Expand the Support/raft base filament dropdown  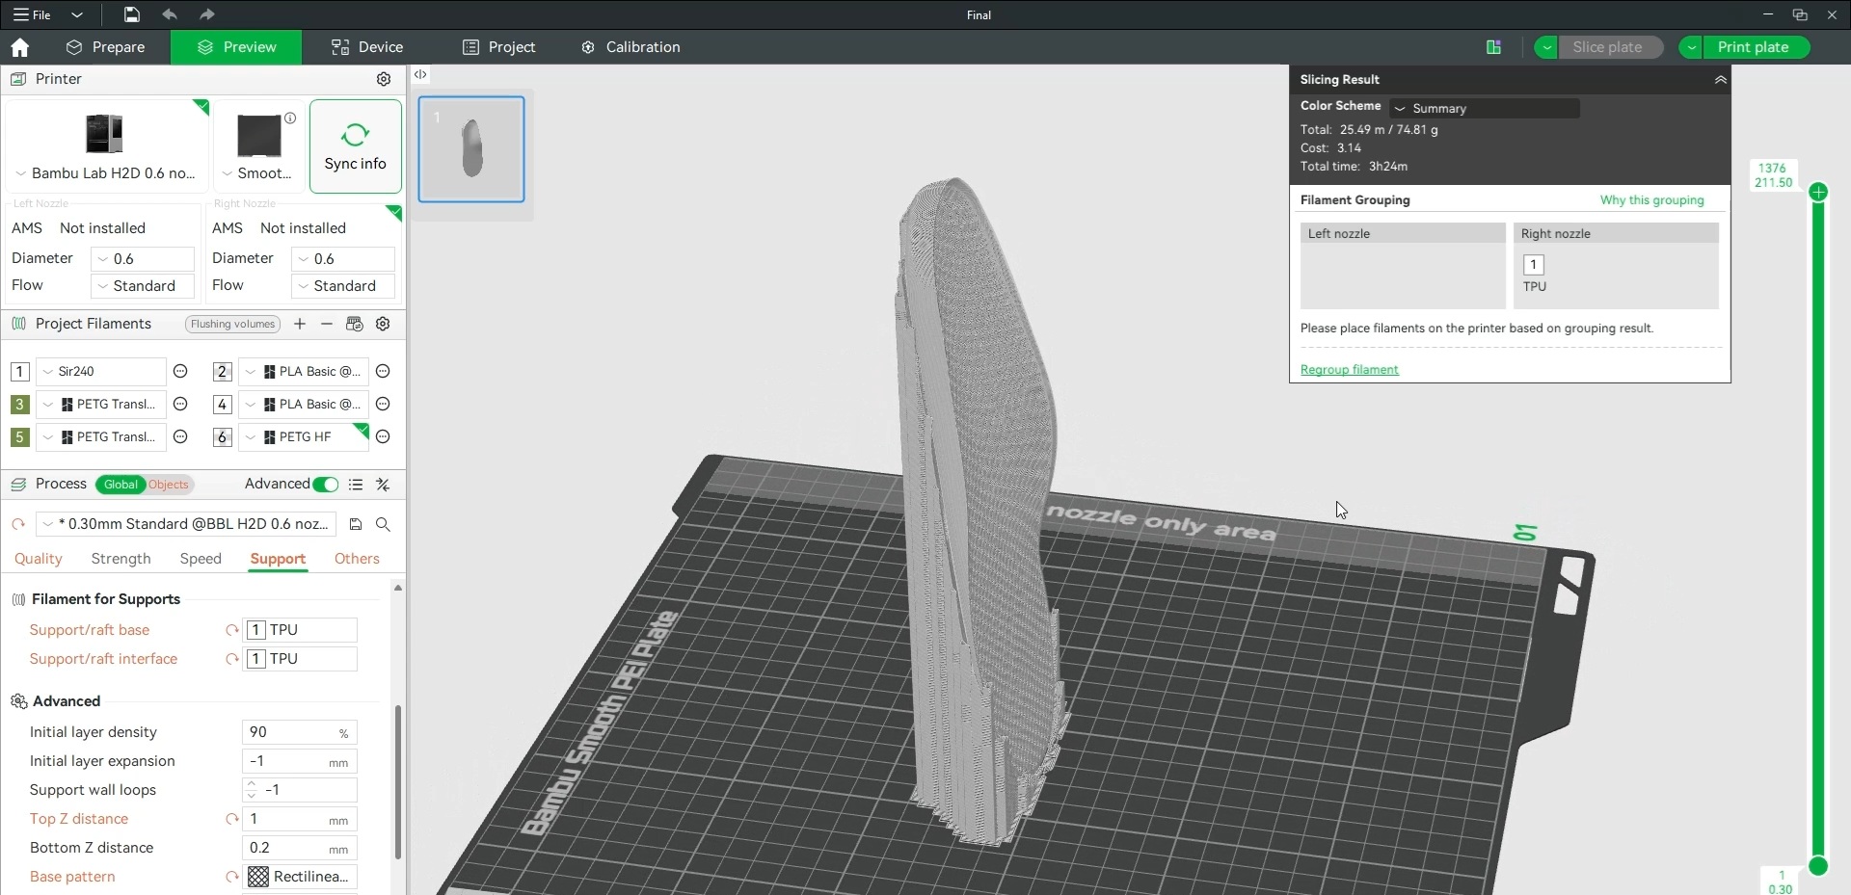pos(300,630)
